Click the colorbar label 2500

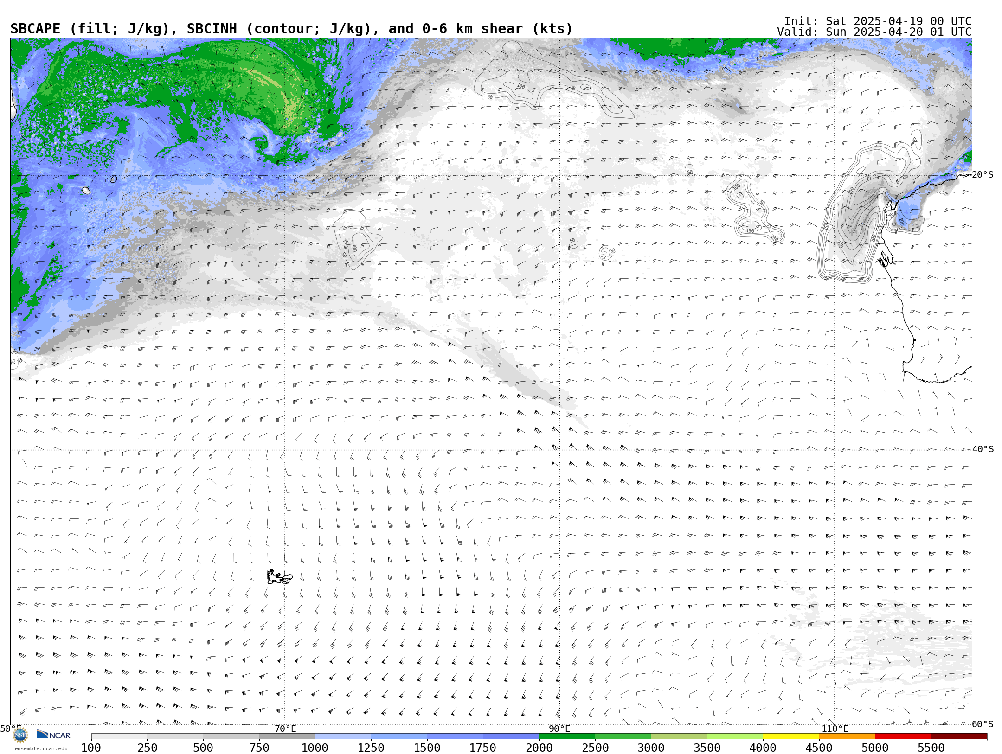595,748
